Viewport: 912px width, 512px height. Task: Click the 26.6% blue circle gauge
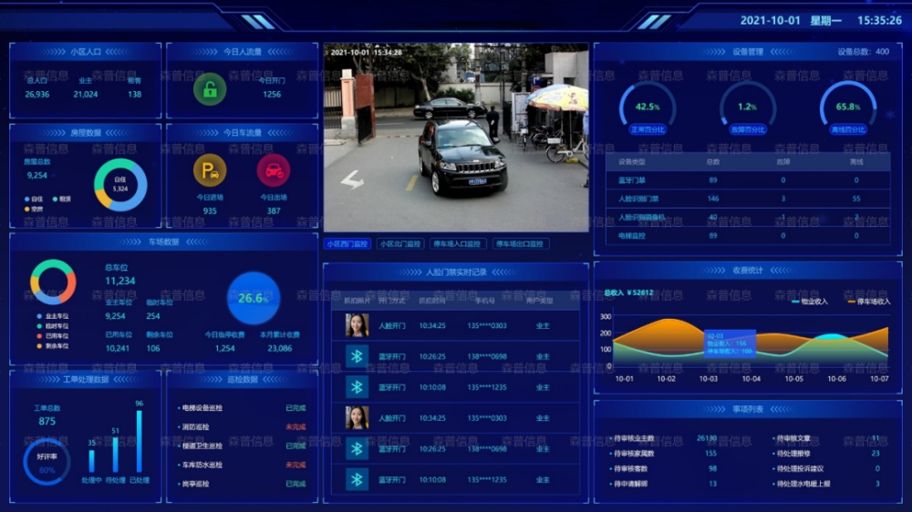coord(253,298)
